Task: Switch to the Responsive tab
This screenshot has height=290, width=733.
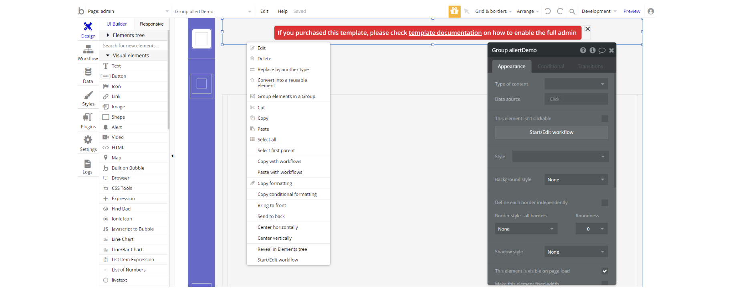Action: (151, 24)
